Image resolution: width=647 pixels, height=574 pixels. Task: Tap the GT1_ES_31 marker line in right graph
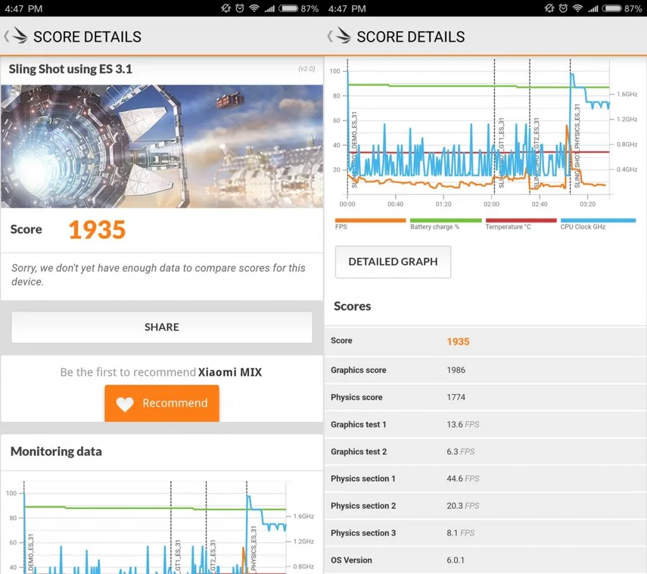[494, 126]
